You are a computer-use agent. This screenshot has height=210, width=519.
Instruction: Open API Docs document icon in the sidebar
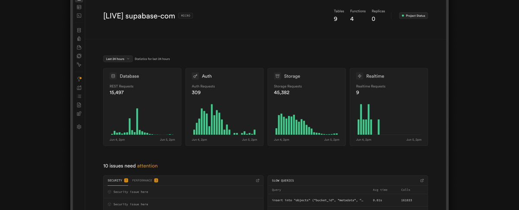[79, 105]
